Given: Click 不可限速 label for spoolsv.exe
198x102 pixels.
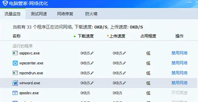Looking at the screenshot, I should tap(179, 93).
